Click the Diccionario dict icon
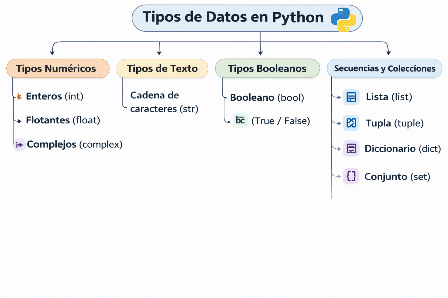 point(351,148)
